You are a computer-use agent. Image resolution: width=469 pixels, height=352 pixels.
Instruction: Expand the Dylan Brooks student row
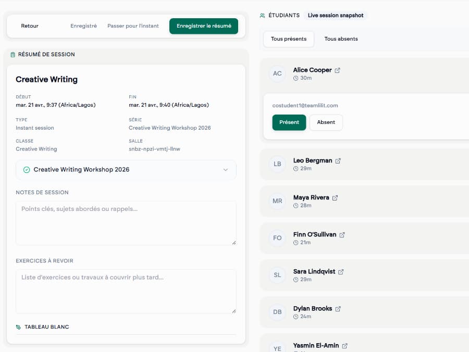[365, 312]
